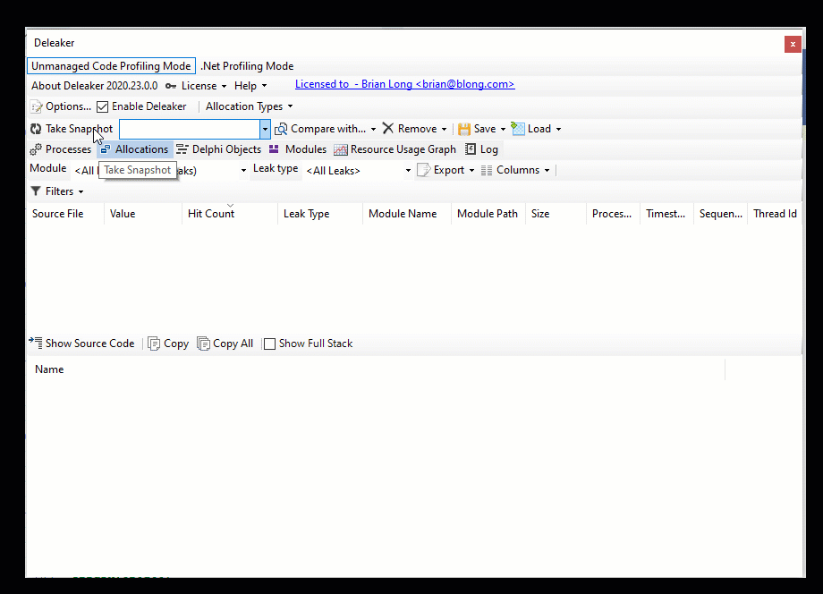Click the Show Source Code icon
Screen dimensions: 823x594
pyautogui.click(x=36, y=344)
